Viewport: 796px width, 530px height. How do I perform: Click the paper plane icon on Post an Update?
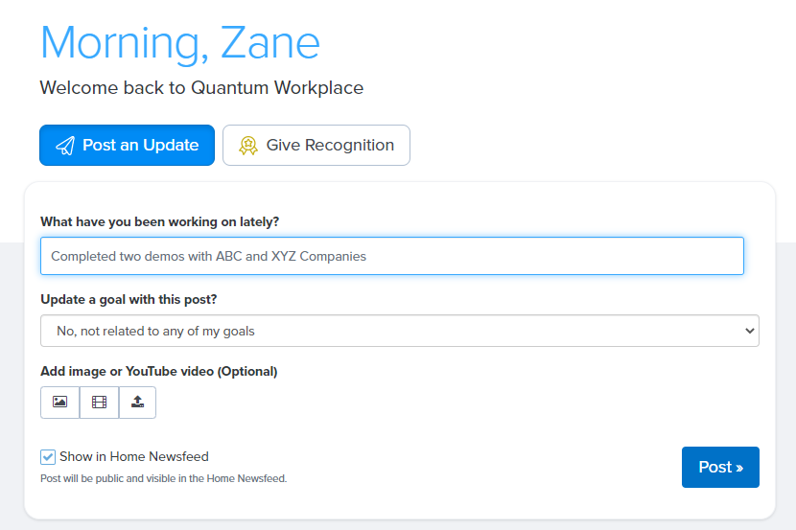[65, 146]
